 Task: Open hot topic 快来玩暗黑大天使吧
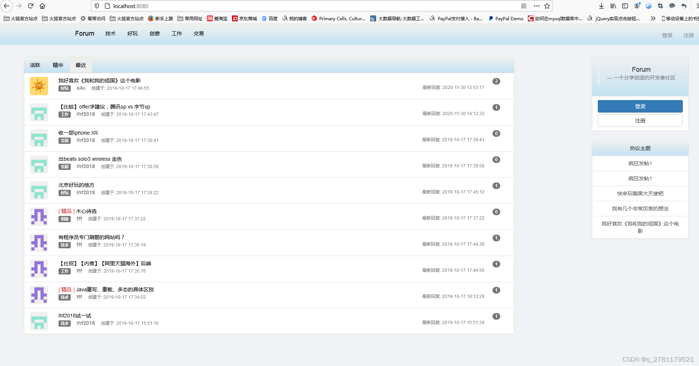click(x=640, y=193)
